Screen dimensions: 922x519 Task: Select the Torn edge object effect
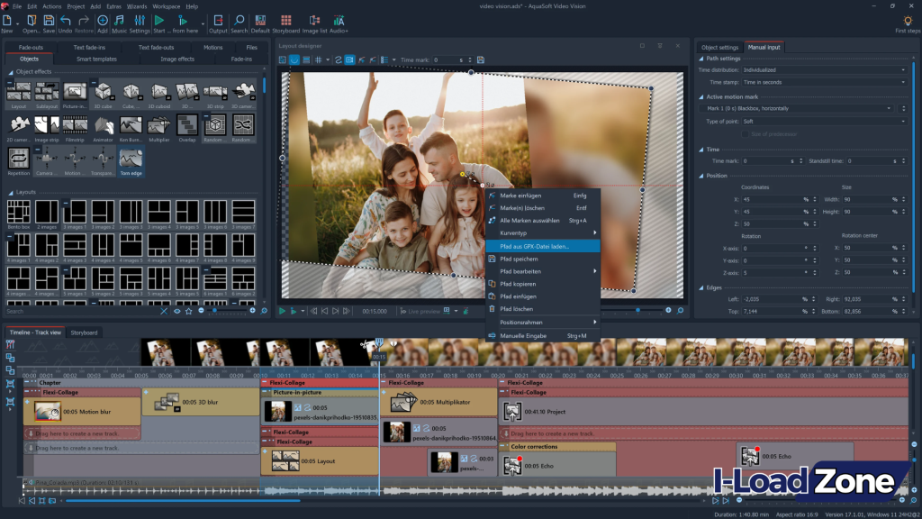click(x=131, y=158)
